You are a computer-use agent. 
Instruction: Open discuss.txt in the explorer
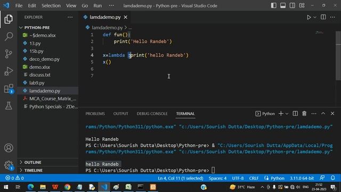(40, 75)
